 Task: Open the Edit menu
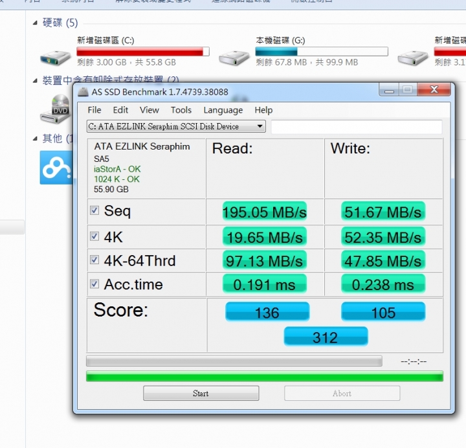click(120, 110)
